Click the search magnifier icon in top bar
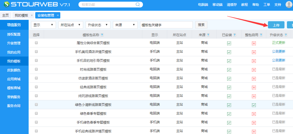293x134 pixels. point(137,4)
